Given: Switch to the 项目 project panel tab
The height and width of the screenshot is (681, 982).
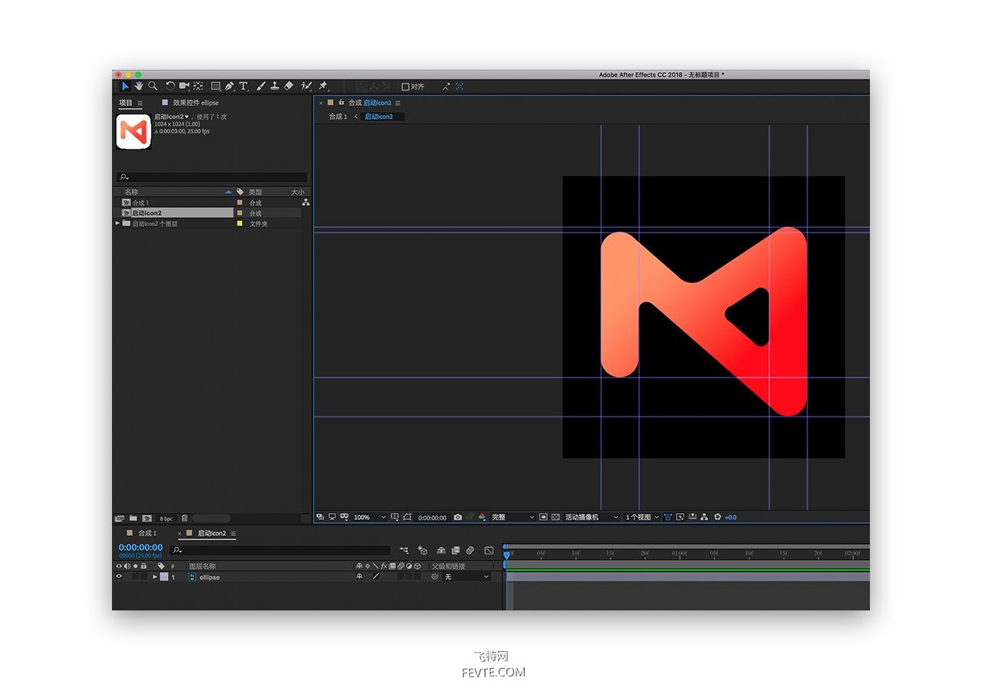Looking at the screenshot, I should [x=126, y=103].
